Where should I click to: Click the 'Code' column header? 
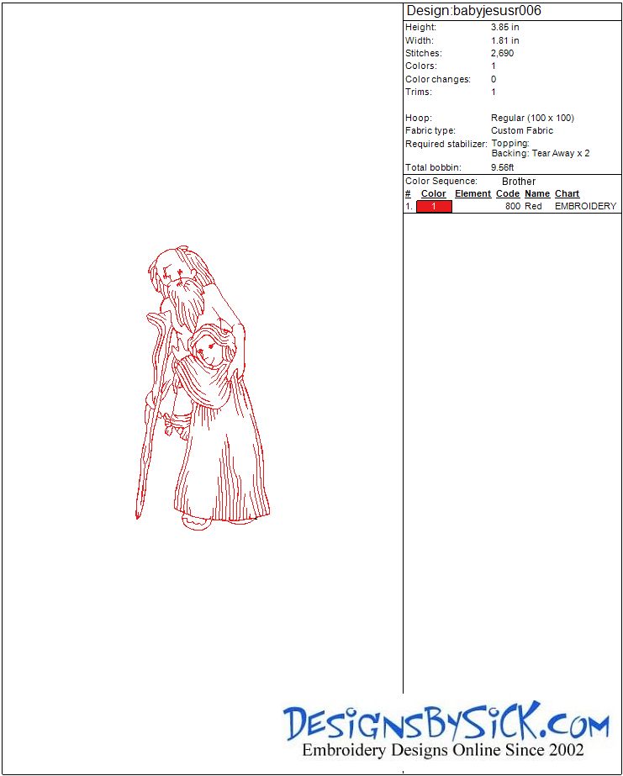508,193
